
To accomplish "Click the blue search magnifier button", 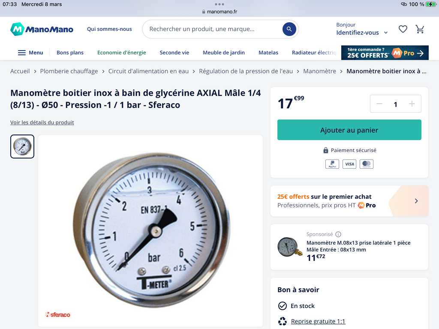I will 289,29.
